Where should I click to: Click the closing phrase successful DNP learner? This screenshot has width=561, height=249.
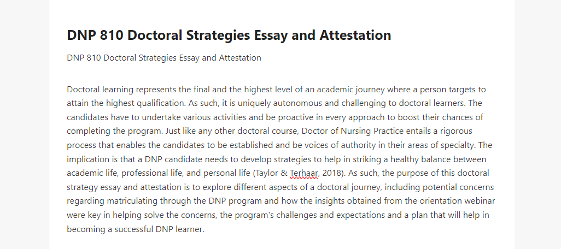(159, 229)
